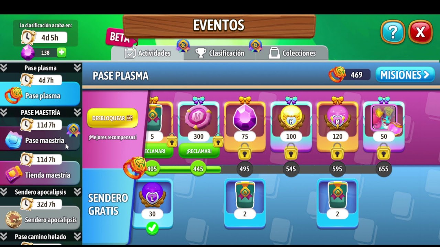Collapse the Pase plasma section chevron

coord(77,68)
